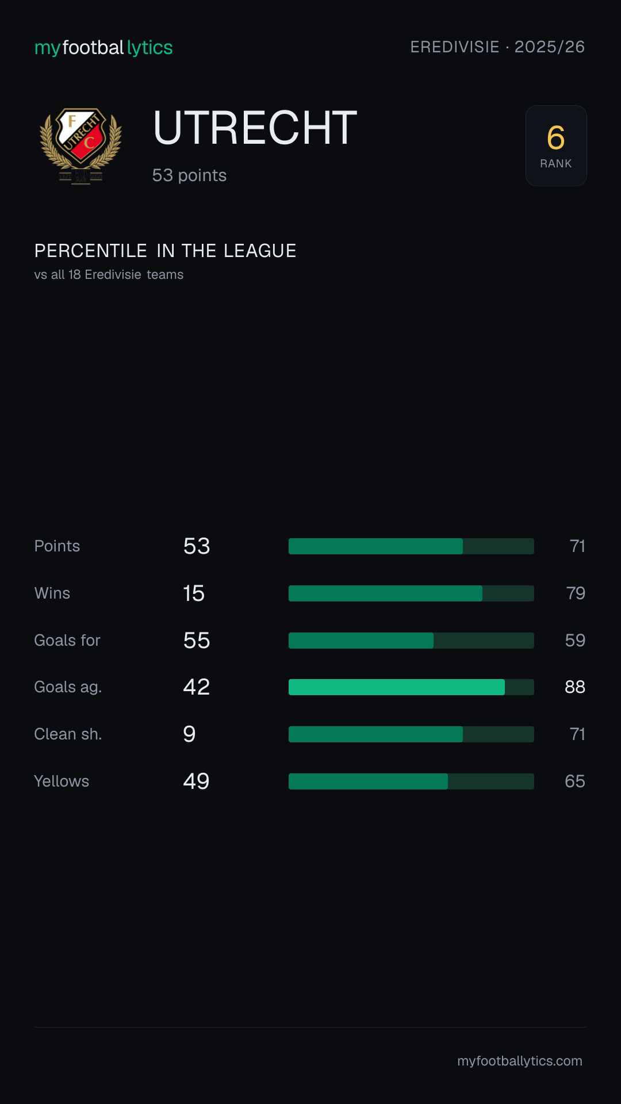Click the Wins percentile bar

(411, 593)
